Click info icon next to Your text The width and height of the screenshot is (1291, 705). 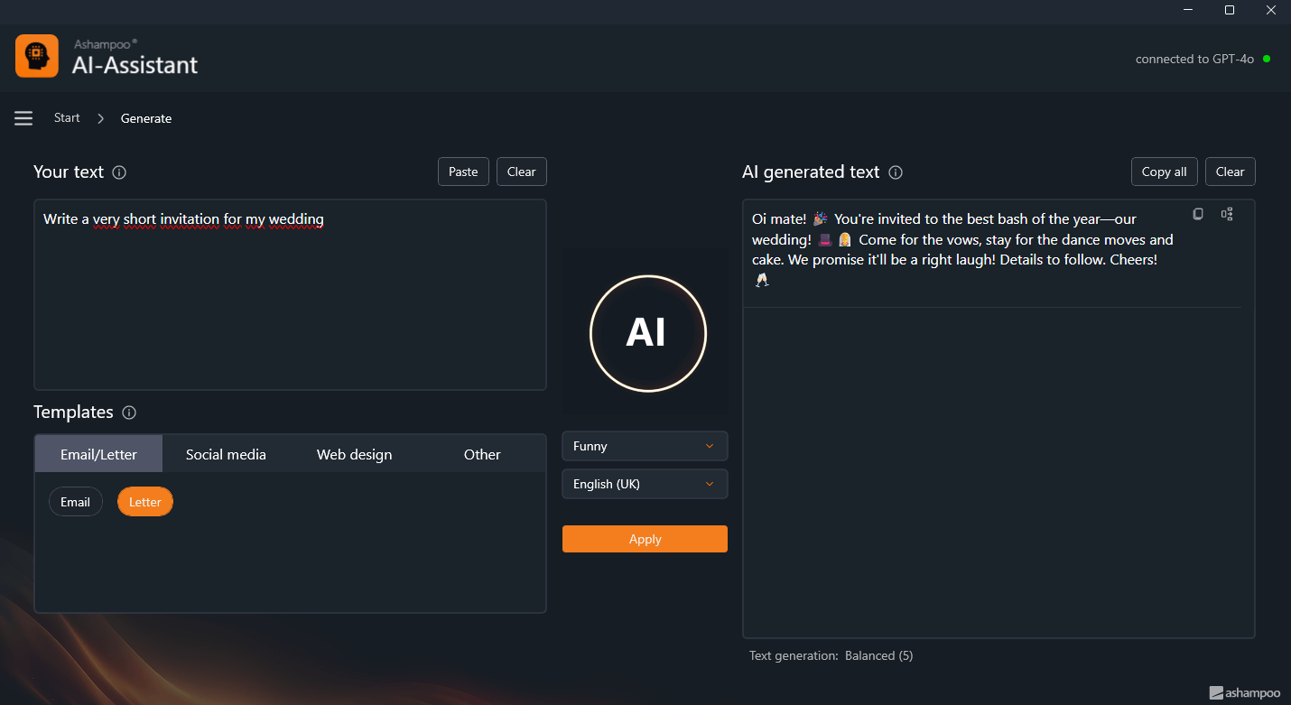[x=119, y=172]
